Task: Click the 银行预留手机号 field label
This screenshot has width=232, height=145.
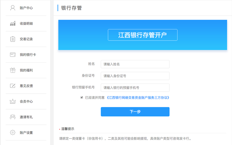Action: tap(83, 87)
